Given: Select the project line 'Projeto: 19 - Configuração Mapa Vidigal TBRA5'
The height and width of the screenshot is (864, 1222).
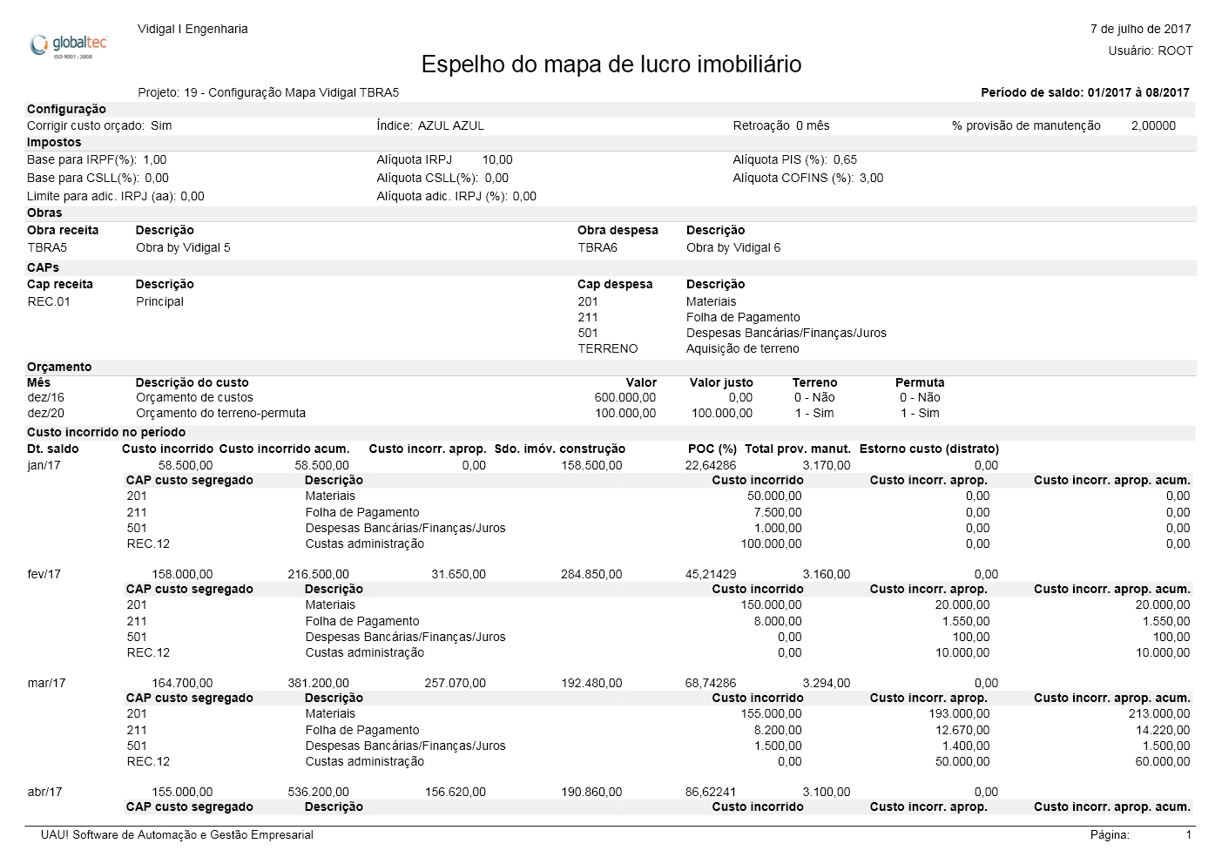Looking at the screenshot, I should click(x=268, y=92).
